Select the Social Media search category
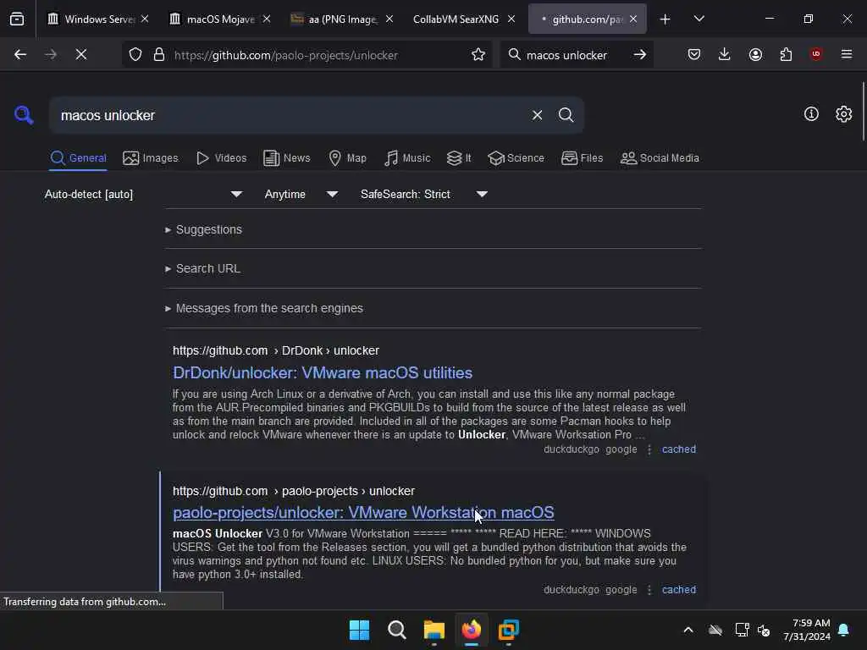Viewport: 867px width, 650px height. point(660,158)
